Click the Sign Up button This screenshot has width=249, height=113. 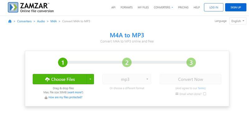tap(236, 7)
